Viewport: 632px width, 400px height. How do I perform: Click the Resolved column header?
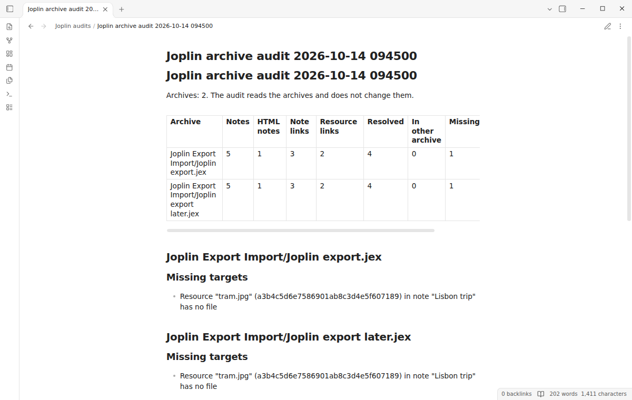[x=386, y=132]
